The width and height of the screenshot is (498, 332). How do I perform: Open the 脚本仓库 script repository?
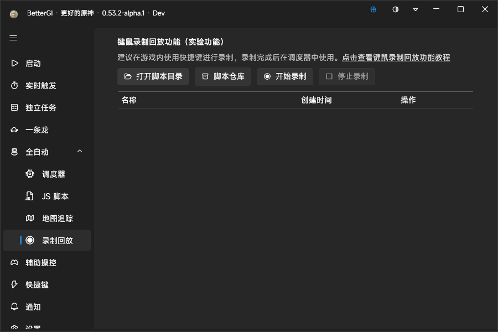point(223,76)
